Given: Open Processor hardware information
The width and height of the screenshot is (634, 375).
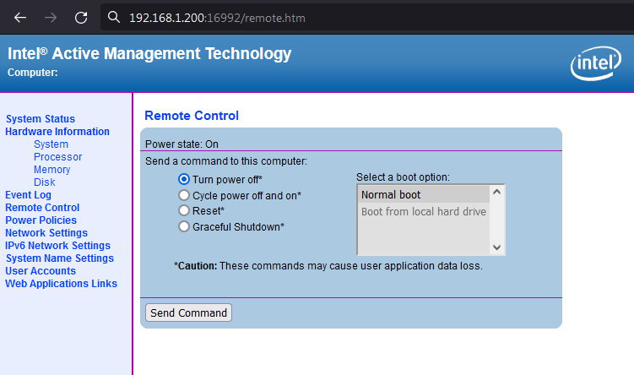Looking at the screenshot, I should (x=57, y=157).
